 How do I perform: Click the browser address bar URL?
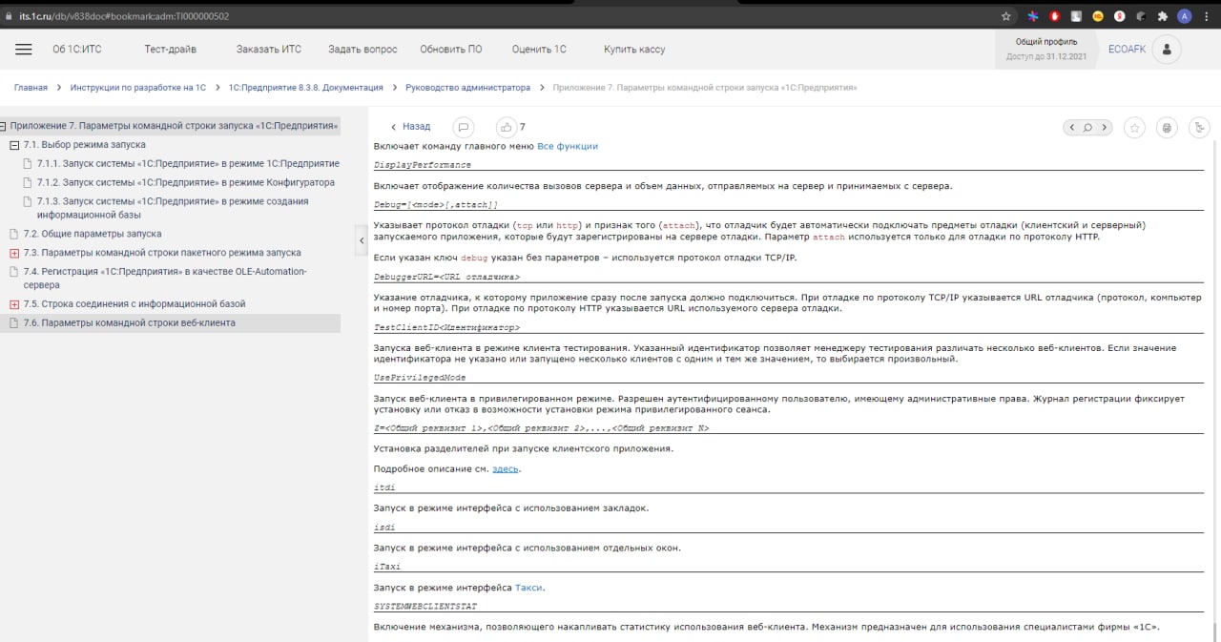pyautogui.click(x=124, y=16)
